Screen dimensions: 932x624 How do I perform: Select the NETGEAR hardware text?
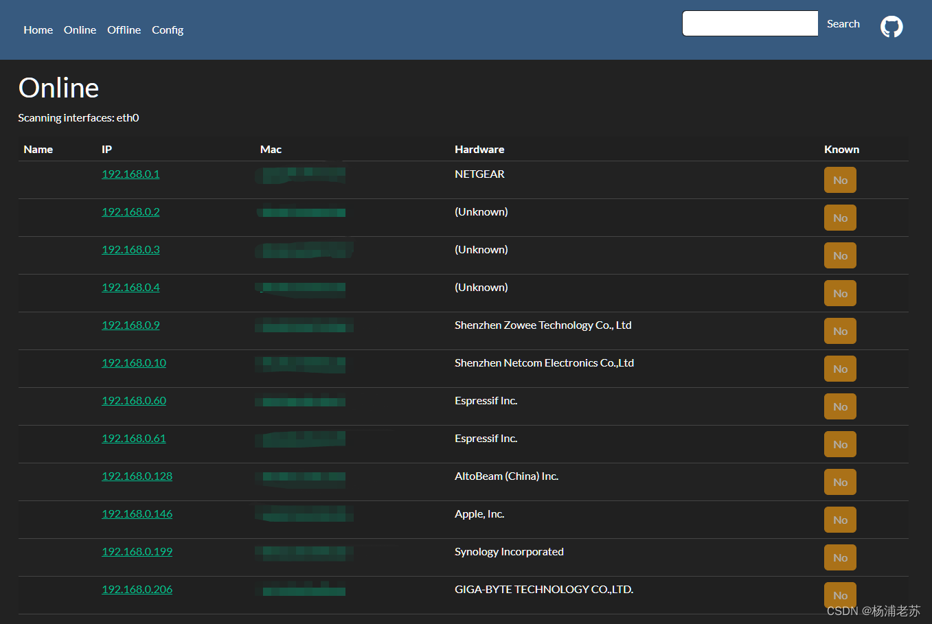click(479, 174)
